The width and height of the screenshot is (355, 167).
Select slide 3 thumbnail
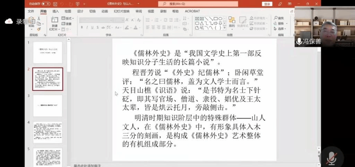point(47,106)
